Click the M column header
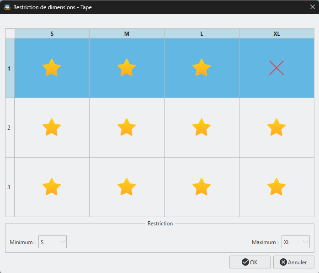 point(127,34)
